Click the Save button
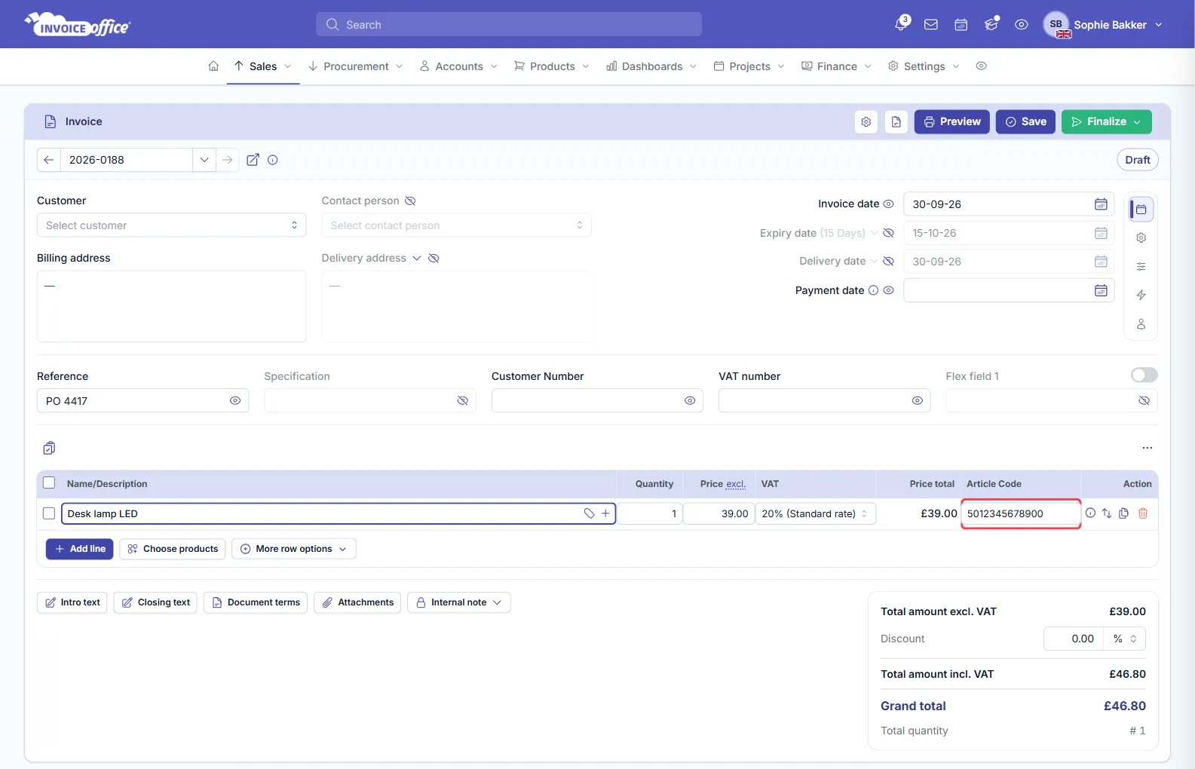This screenshot has width=1195, height=769. (x=1025, y=121)
